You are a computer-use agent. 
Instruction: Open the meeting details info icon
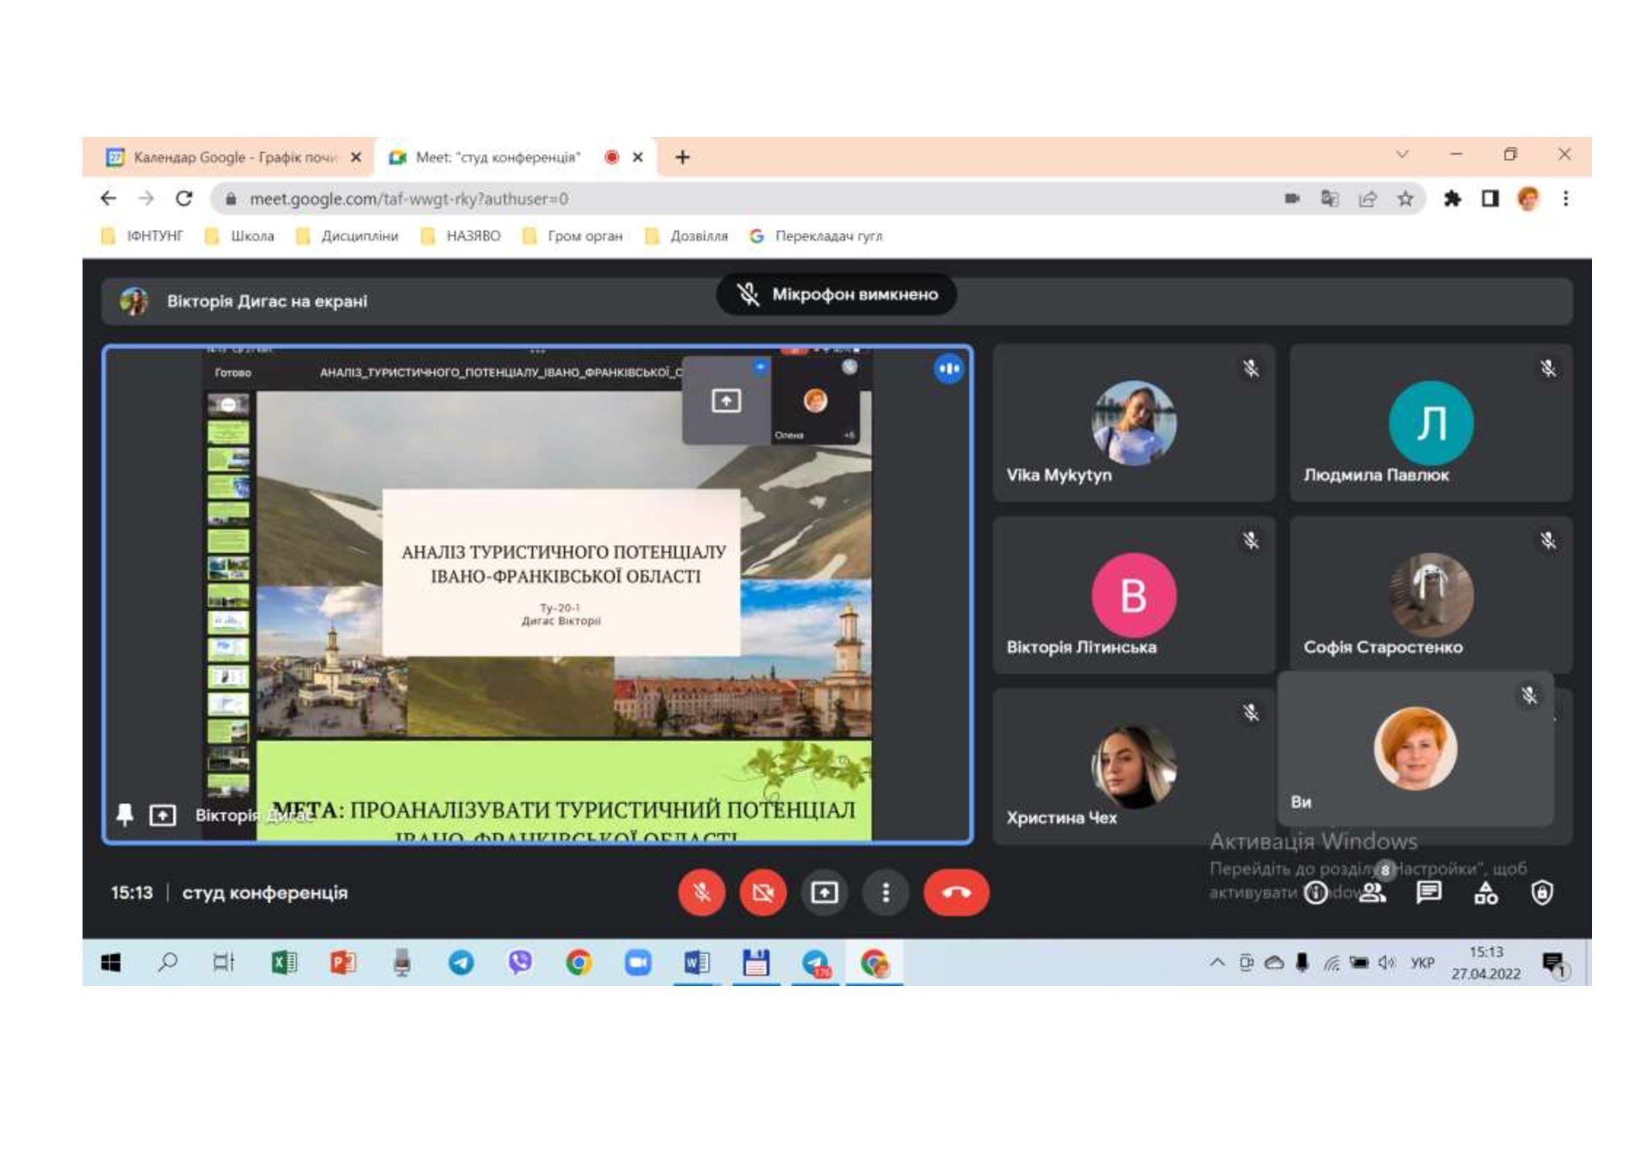point(1316,892)
